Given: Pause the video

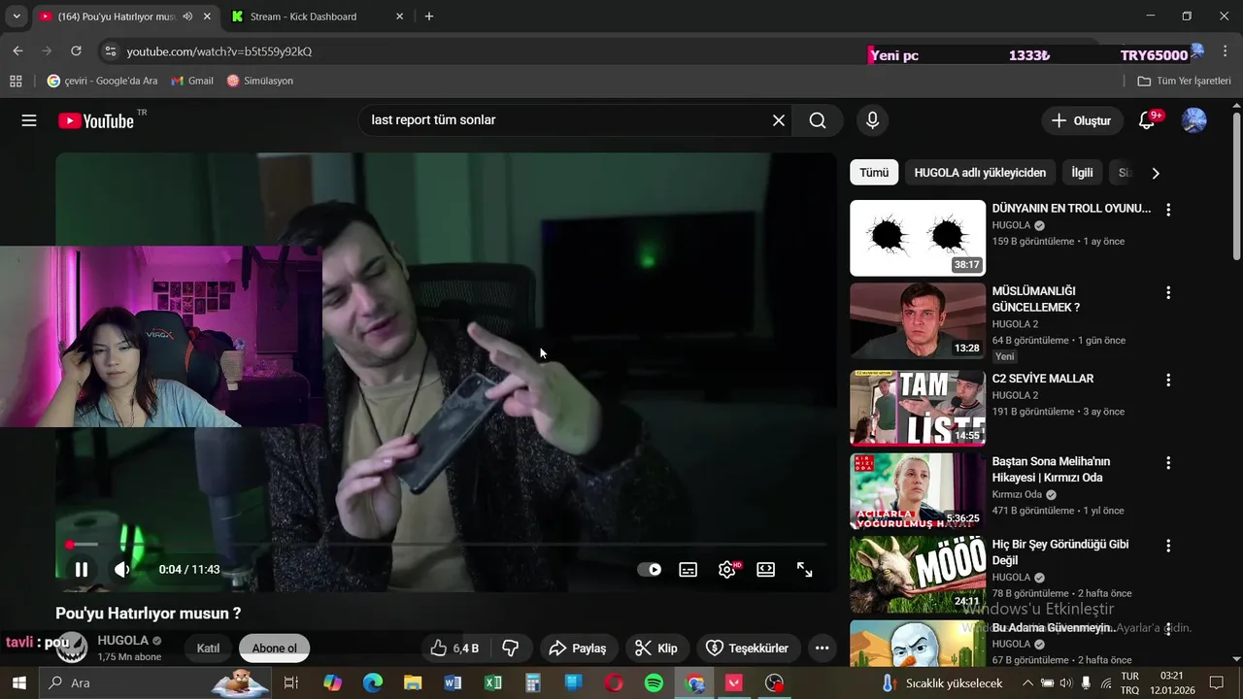Looking at the screenshot, I should click(x=82, y=570).
